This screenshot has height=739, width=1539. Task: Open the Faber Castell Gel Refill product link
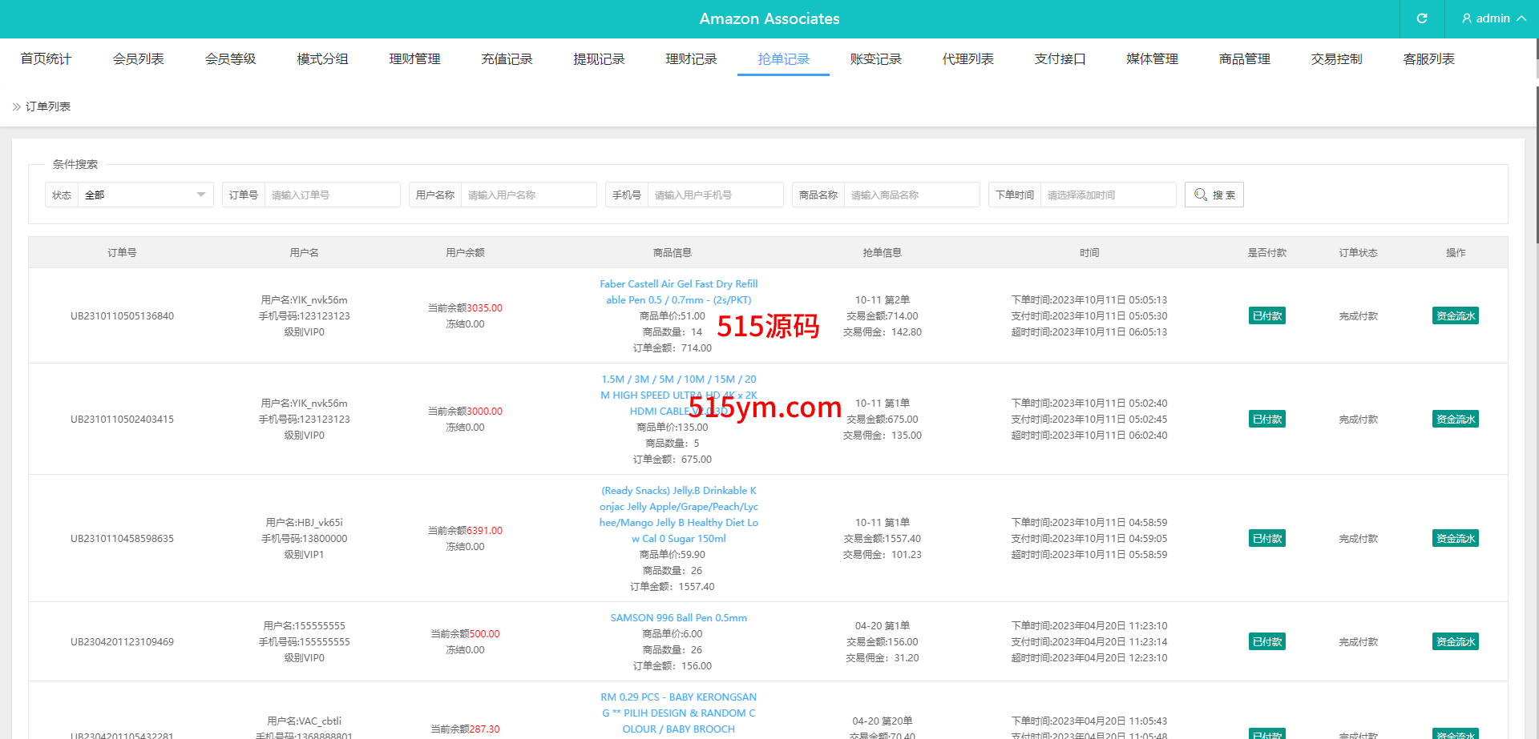[x=678, y=292]
